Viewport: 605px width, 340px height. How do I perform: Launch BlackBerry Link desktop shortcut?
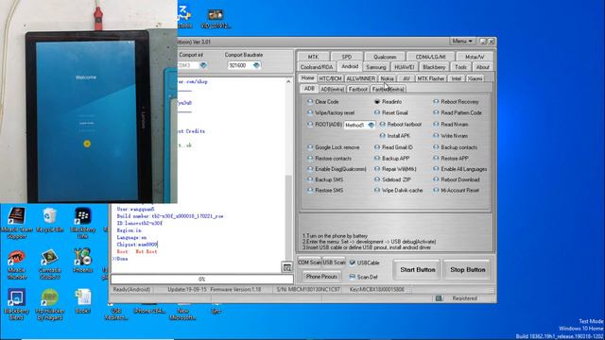pos(82,223)
